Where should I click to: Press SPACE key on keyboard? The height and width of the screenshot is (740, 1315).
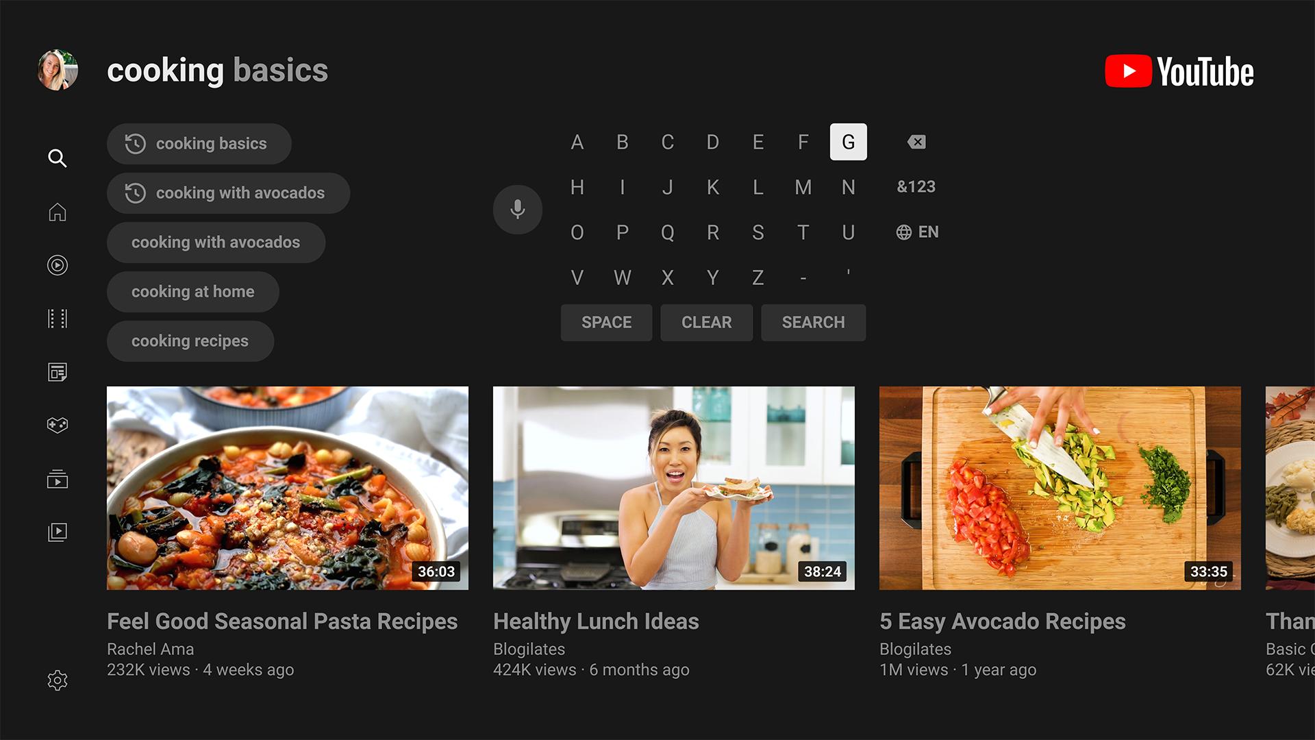[x=606, y=323]
